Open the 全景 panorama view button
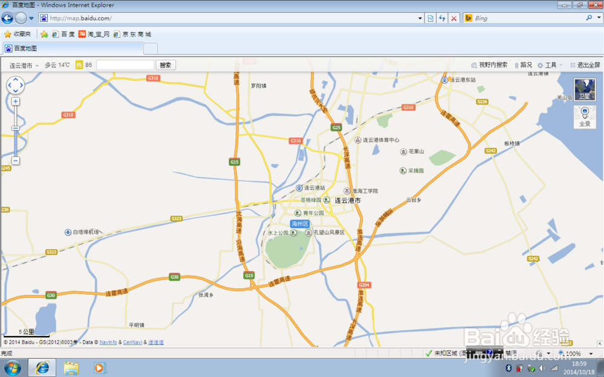 [x=585, y=117]
